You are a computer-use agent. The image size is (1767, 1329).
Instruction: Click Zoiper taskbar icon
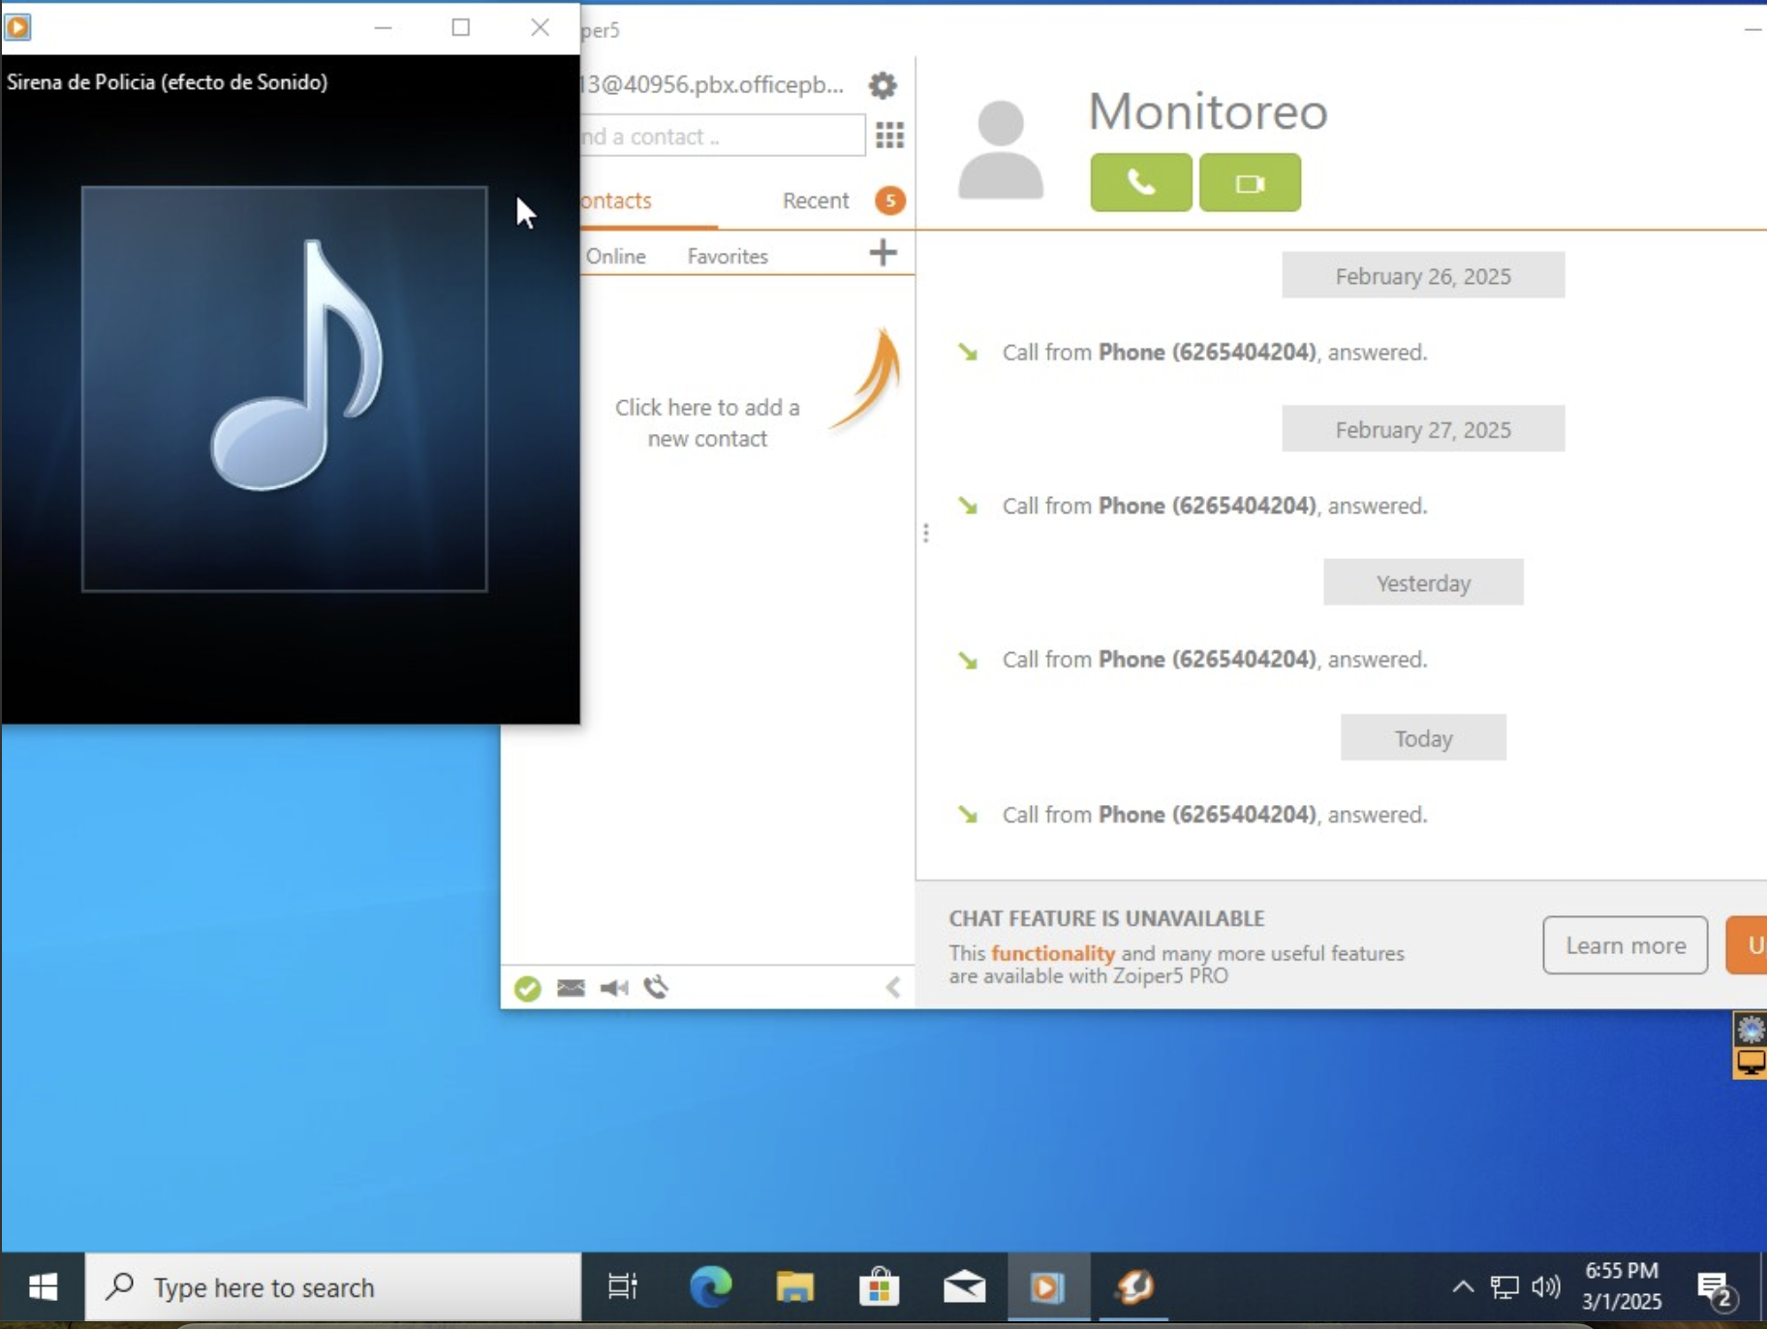click(x=1133, y=1286)
